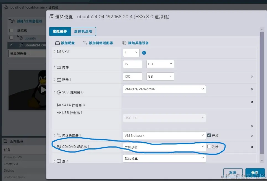Click the dialog vertical scrollbar
Viewport: 267px width, 181px height.
tap(262, 93)
